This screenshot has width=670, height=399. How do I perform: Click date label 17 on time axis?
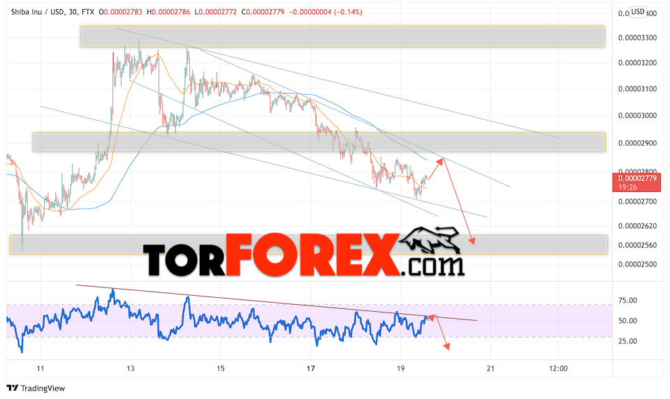click(311, 368)
